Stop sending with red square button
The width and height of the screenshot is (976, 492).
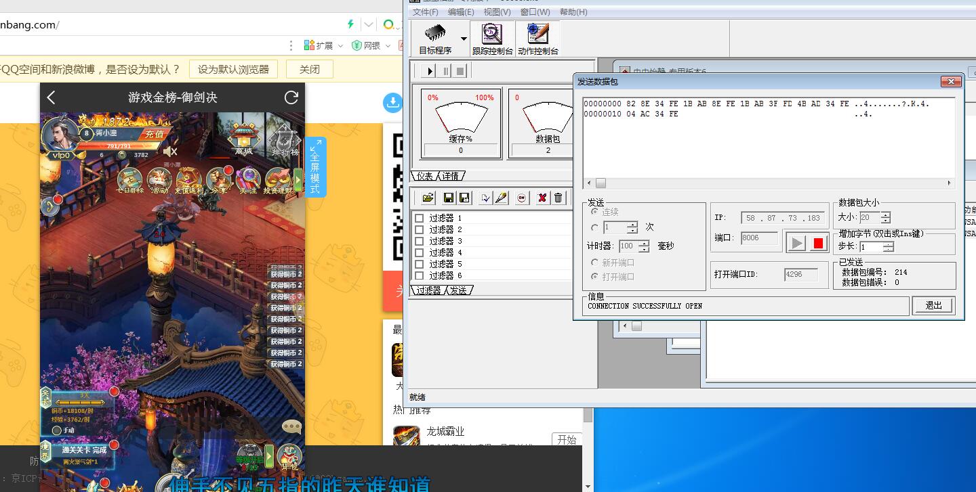coord(818,243)
